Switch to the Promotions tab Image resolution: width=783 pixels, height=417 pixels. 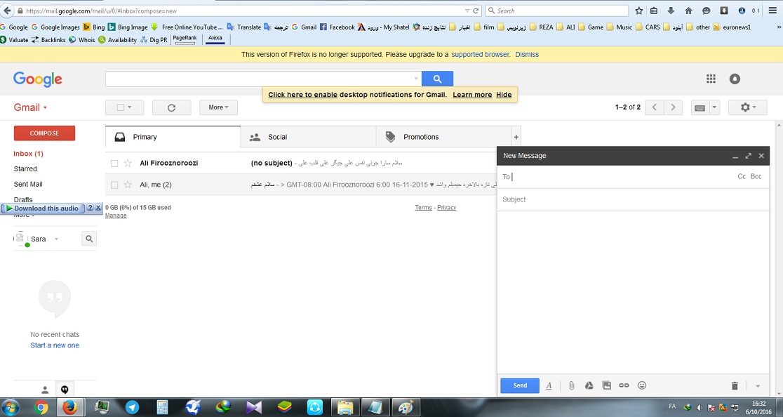(x=443, y=137)
